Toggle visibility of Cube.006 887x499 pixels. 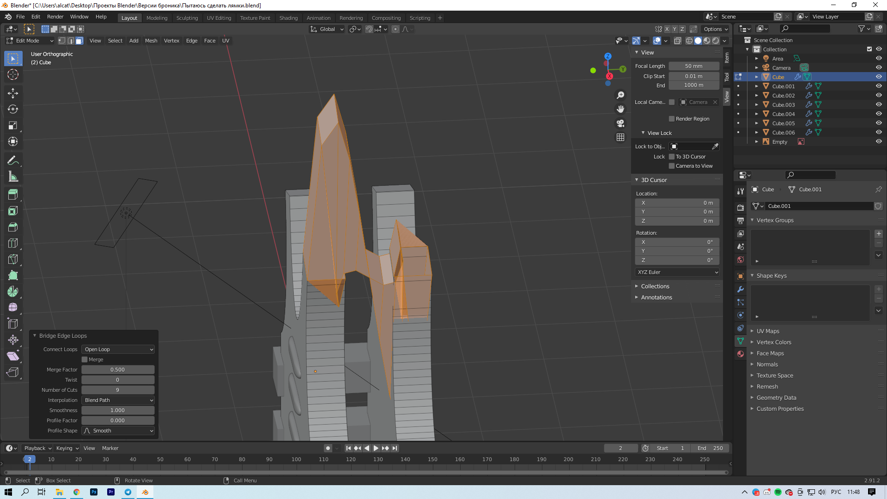[x=879, y=133]
